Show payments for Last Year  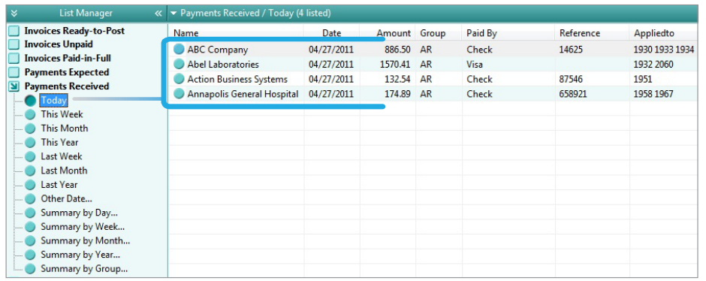tap(59, 185)
